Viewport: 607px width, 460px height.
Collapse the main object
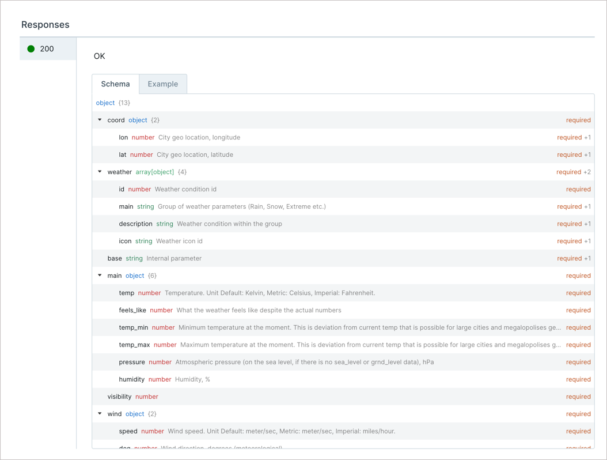(100, 276)
